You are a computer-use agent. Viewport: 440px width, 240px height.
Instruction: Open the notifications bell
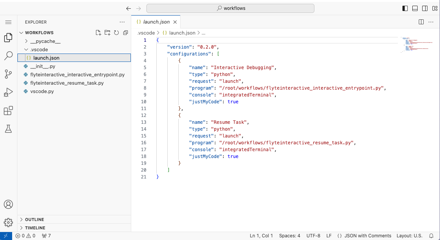[432, 235]
